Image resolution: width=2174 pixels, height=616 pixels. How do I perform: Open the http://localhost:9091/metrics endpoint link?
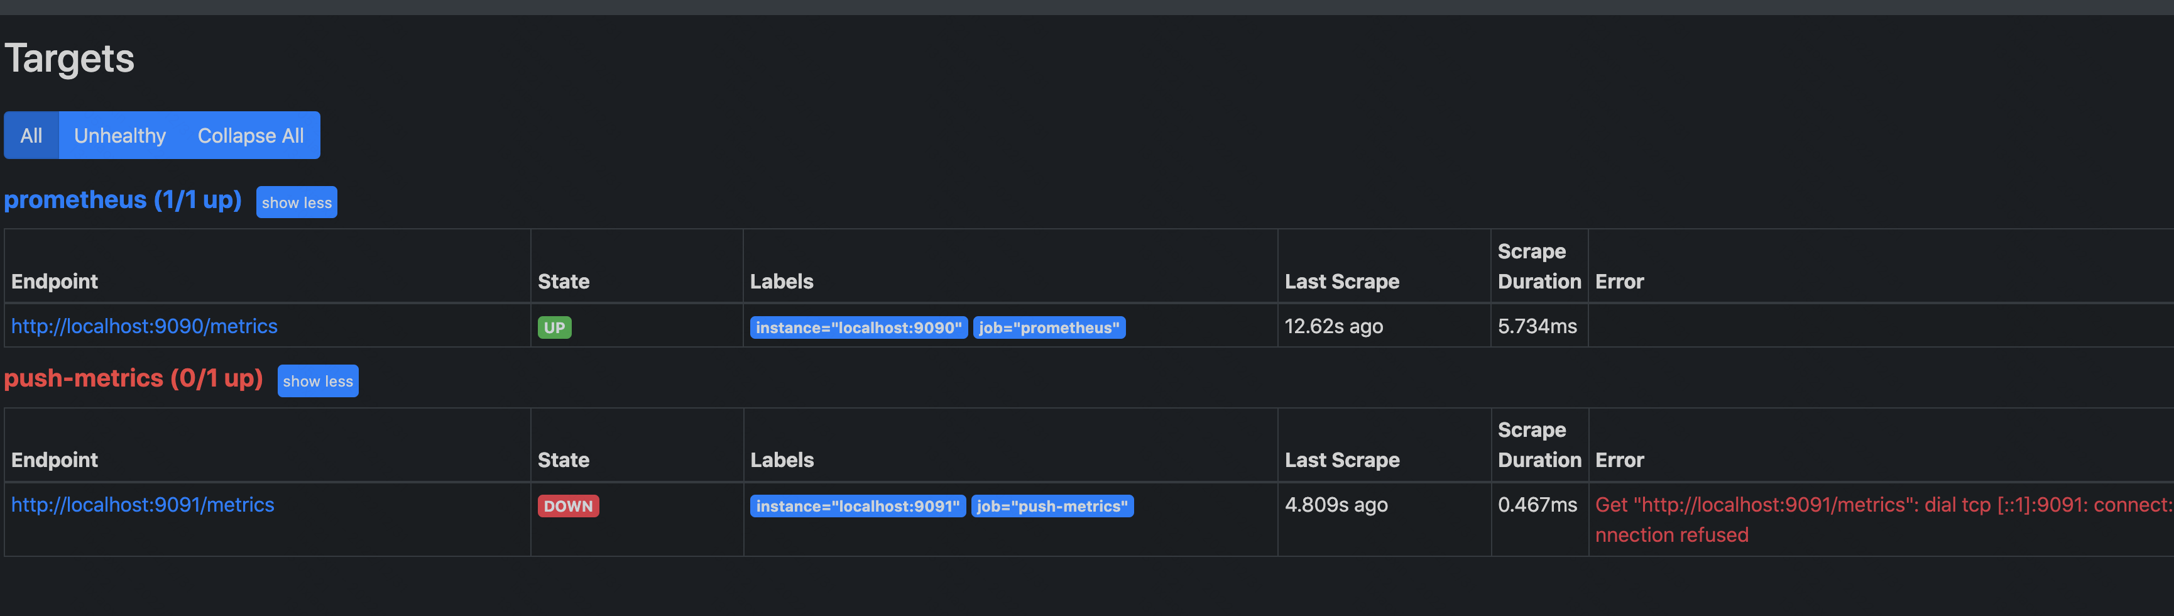pos(143,505)
